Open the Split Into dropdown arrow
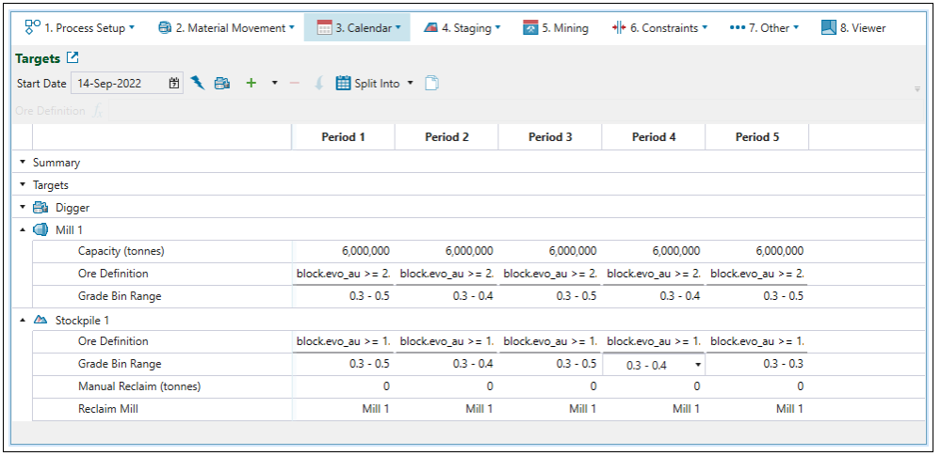 tap(411, 84)
